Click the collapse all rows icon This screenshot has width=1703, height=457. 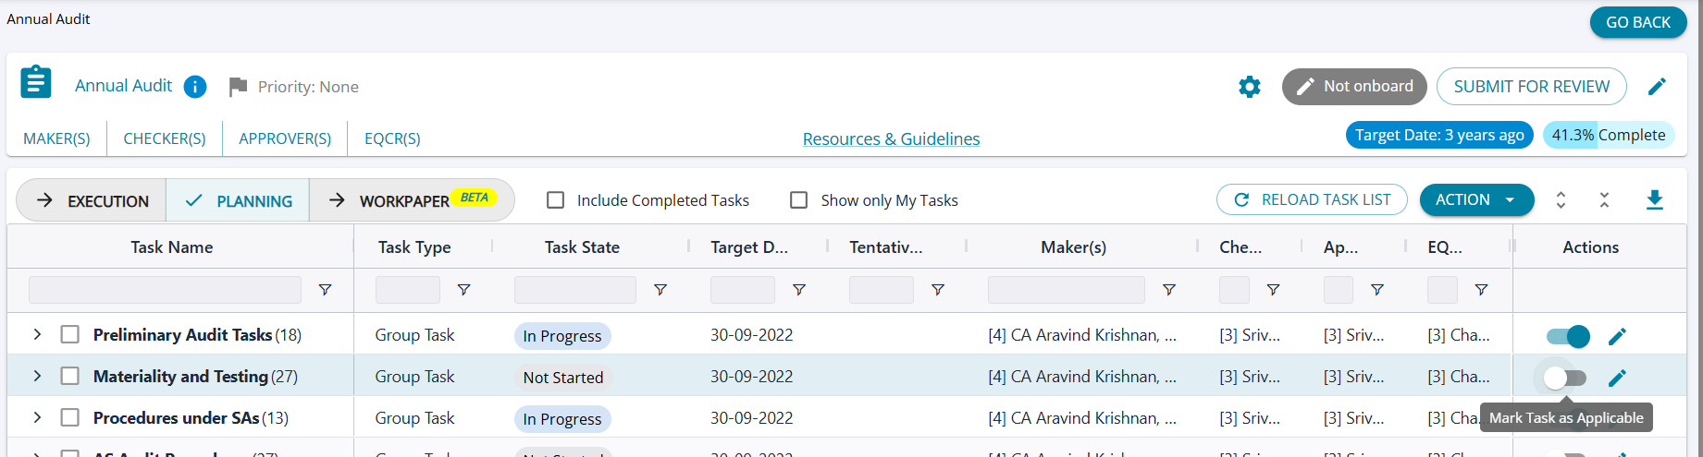[1604, 200]
